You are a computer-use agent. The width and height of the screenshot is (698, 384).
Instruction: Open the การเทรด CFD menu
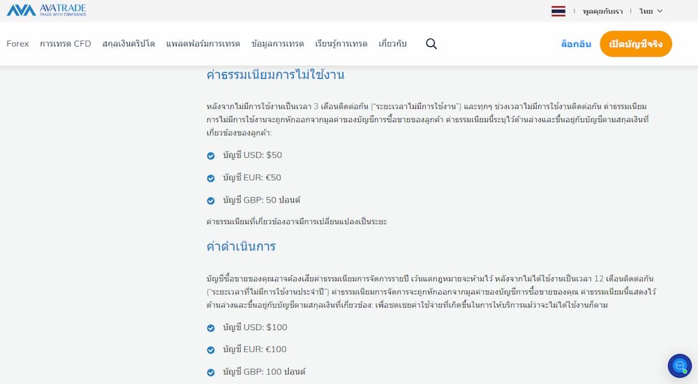click(66, 44)
